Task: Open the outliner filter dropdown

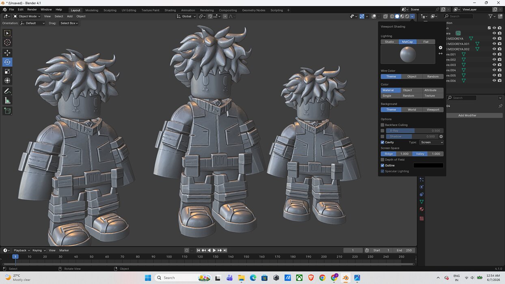Action: pos(492,16)
